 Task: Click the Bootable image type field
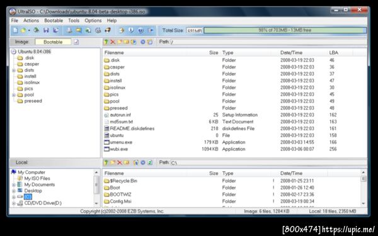tap(53, 42)
